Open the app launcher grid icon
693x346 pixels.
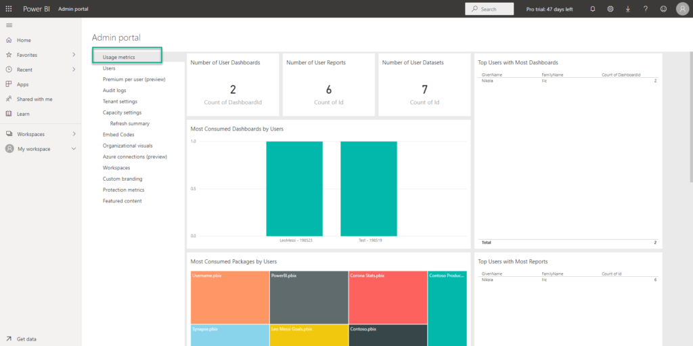click(9, 9)
